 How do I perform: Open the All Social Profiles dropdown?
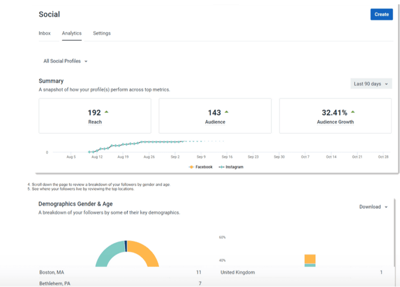[65, 61]
